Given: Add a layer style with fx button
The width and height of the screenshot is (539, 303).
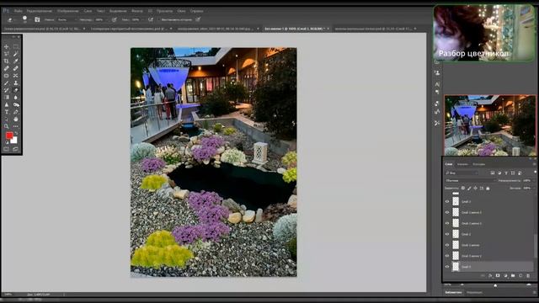Looking at the screenshot, I should 490,275.
